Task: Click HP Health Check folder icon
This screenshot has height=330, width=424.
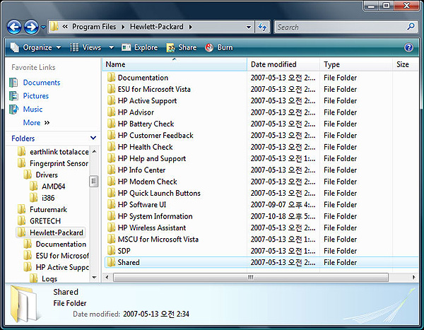Action: click(x=111, y=147)
